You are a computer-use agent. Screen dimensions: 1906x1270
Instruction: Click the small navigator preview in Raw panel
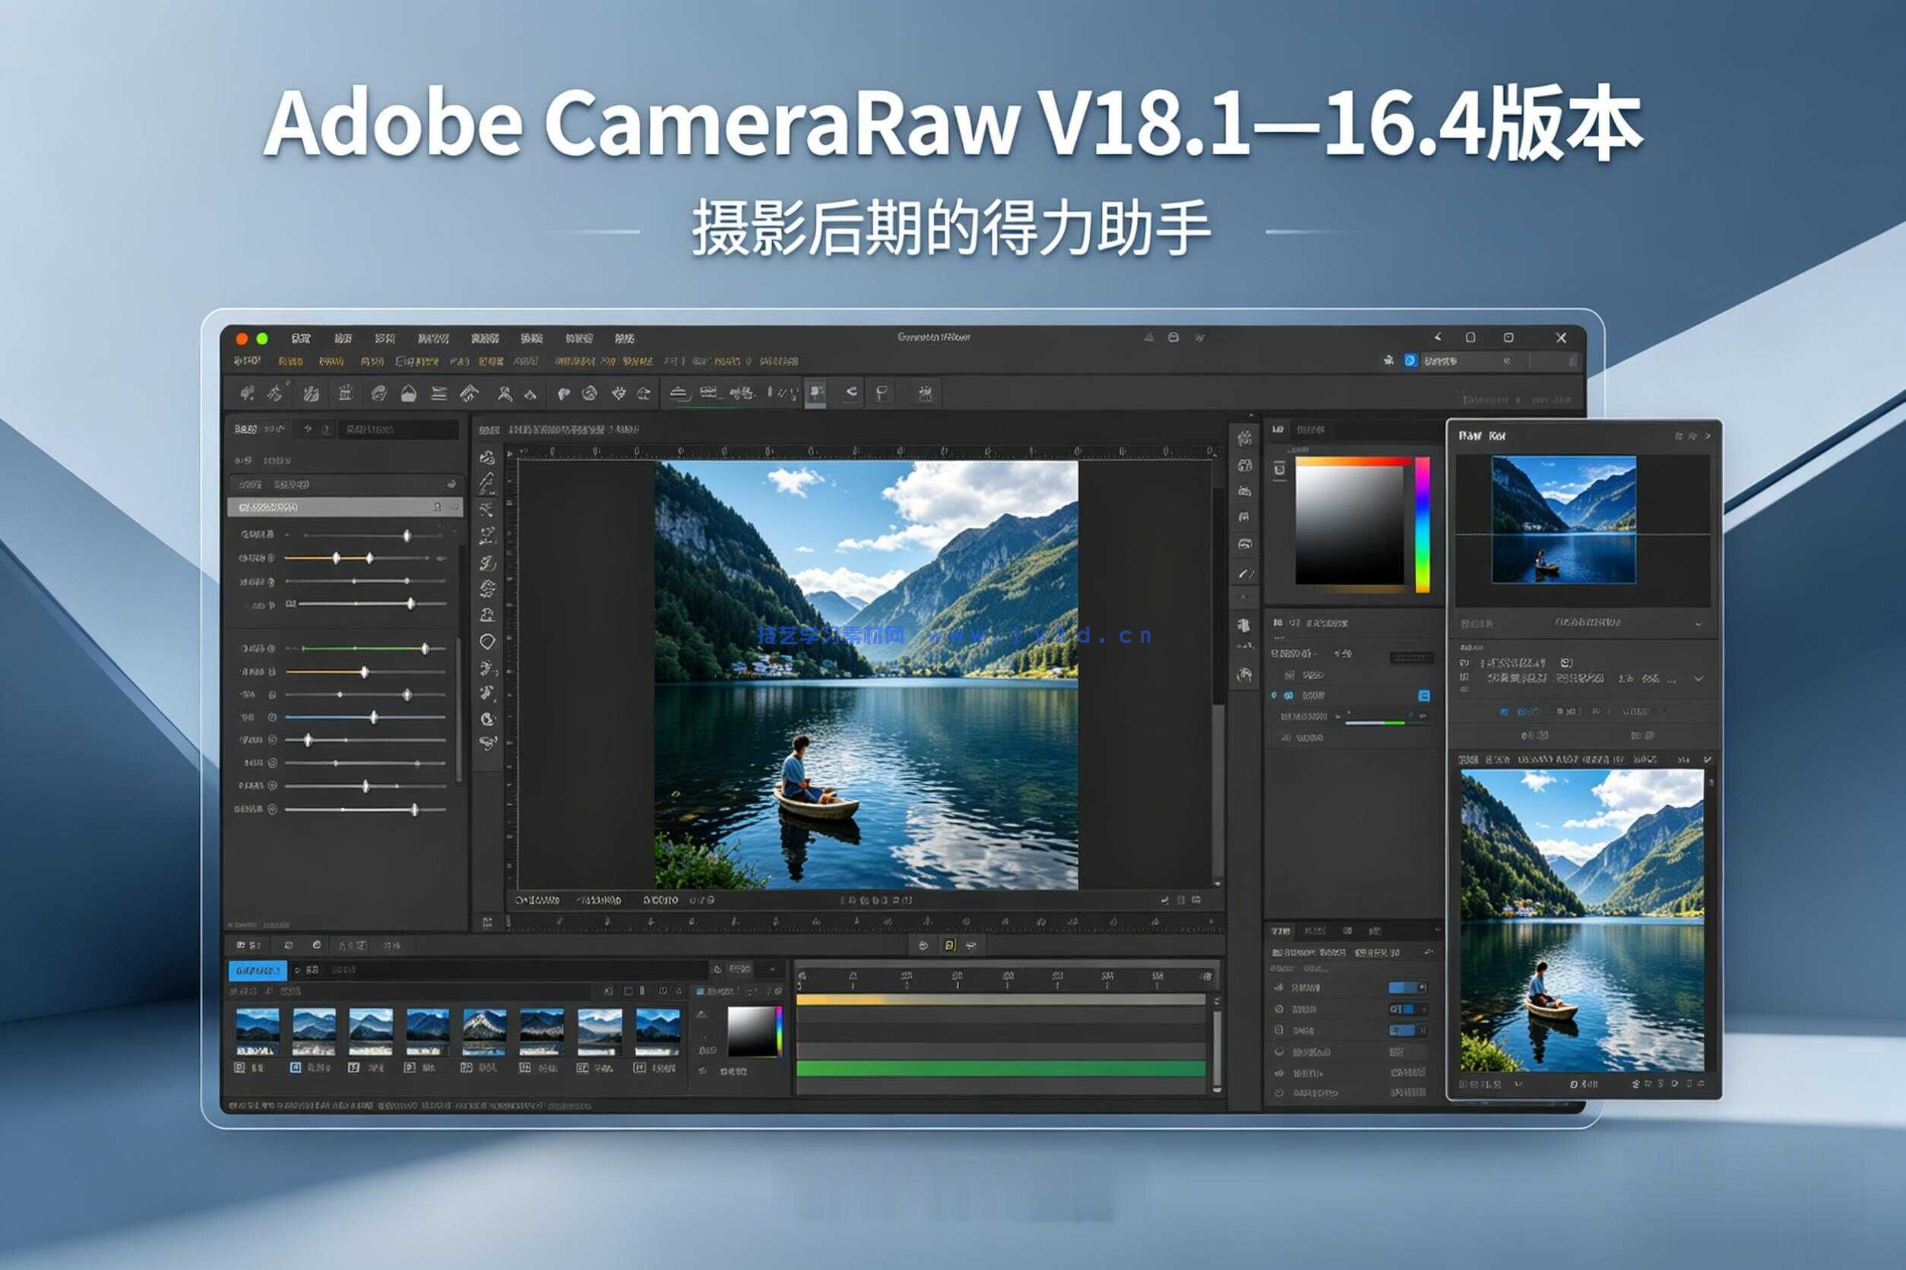click(1563, 520)
